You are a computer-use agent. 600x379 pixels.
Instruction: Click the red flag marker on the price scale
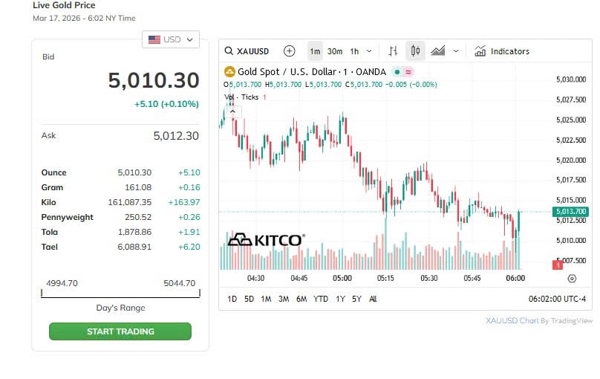coord(557,265)
